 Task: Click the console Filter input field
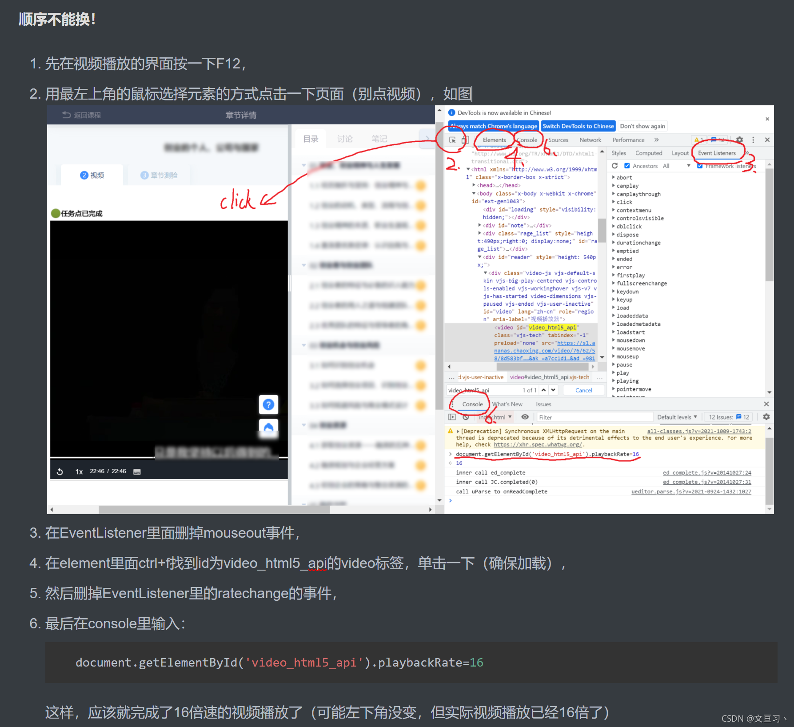pos(595,417)
